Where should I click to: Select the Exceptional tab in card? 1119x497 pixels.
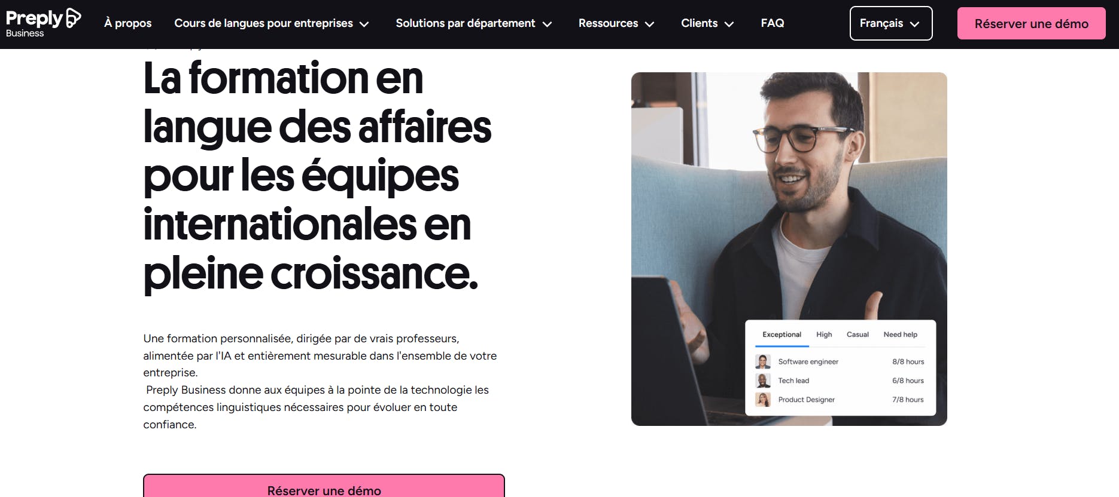coord(782,335)
